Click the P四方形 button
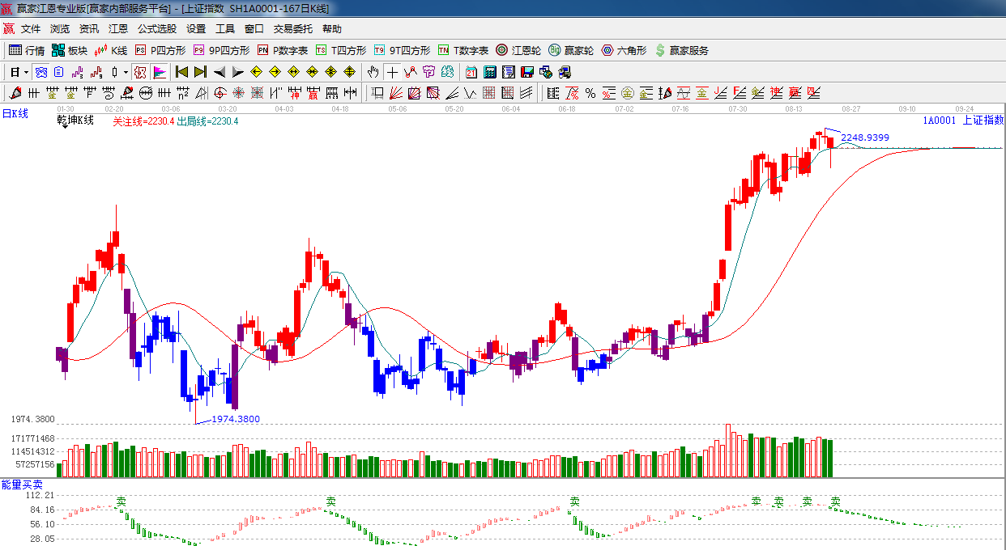The image size is (1006, 550). 160,50
